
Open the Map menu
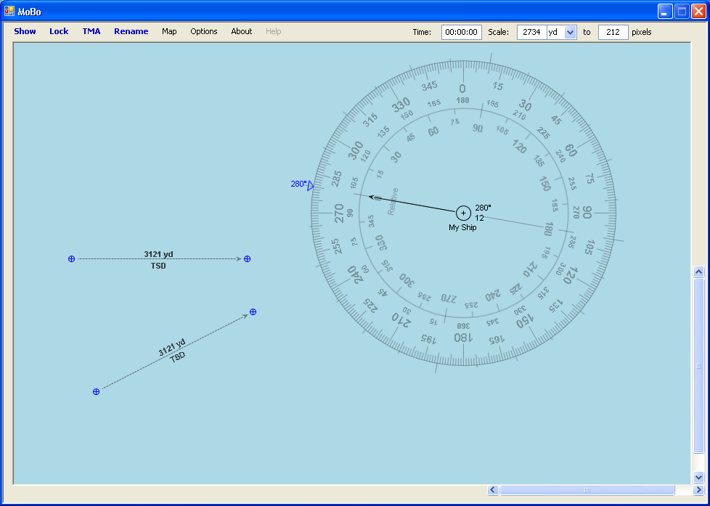tap(169, 31)
